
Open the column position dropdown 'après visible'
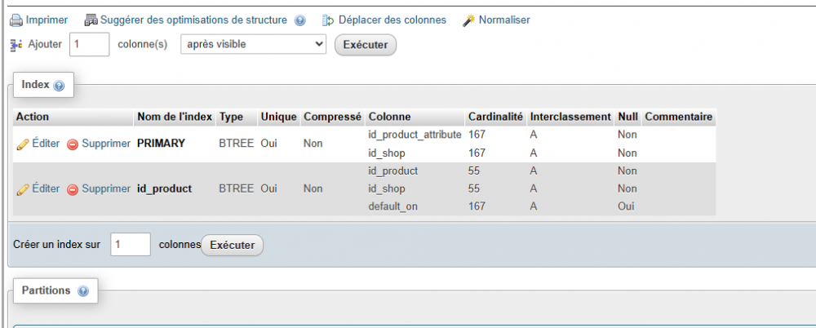coord(253,44)
